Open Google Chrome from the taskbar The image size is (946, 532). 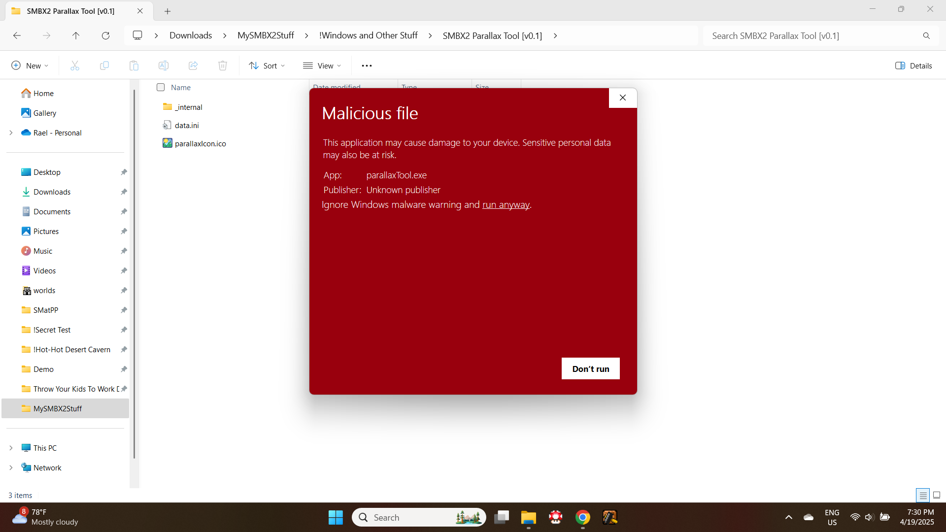point(583,517)
